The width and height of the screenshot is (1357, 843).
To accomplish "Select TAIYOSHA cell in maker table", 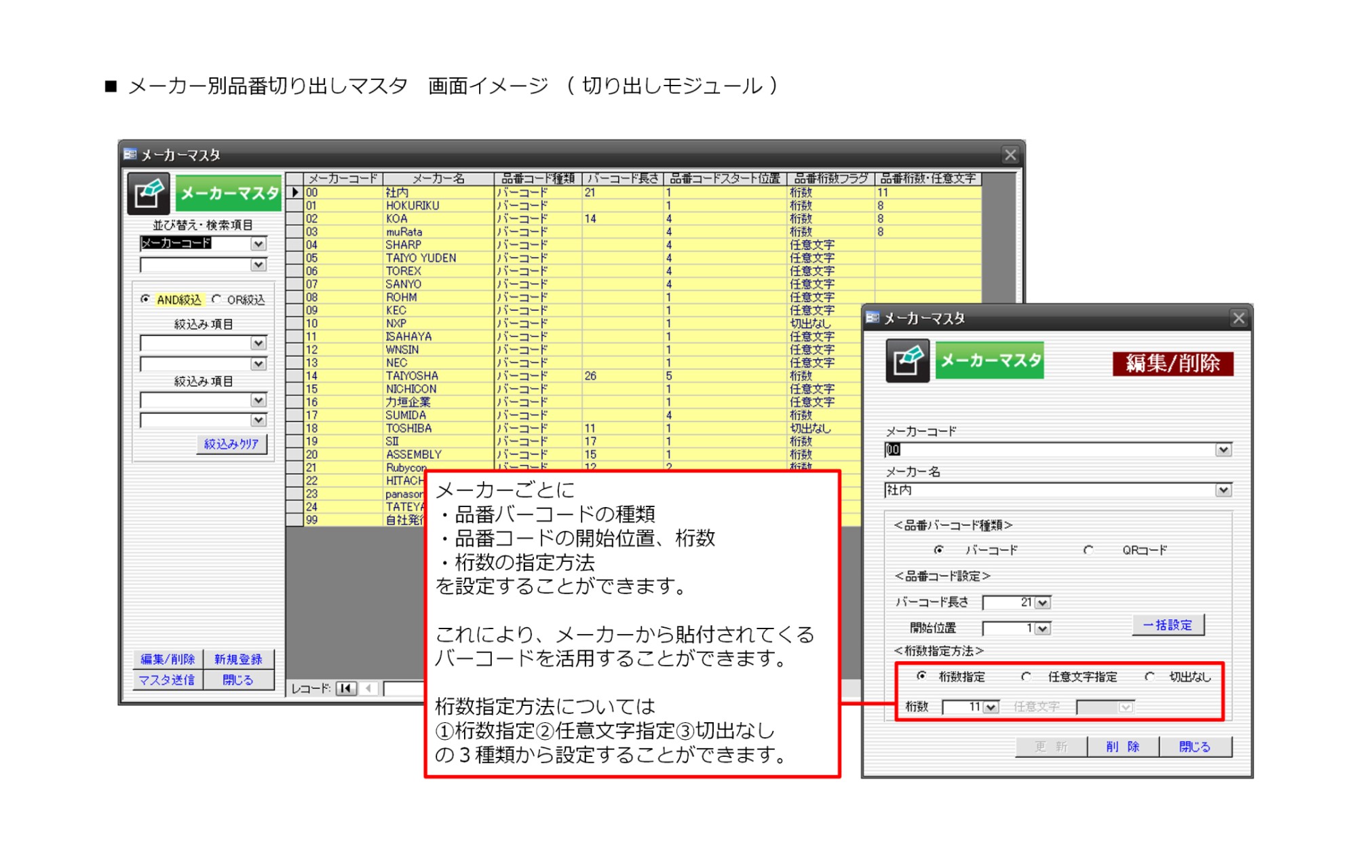I will click(x=439, y=376).
